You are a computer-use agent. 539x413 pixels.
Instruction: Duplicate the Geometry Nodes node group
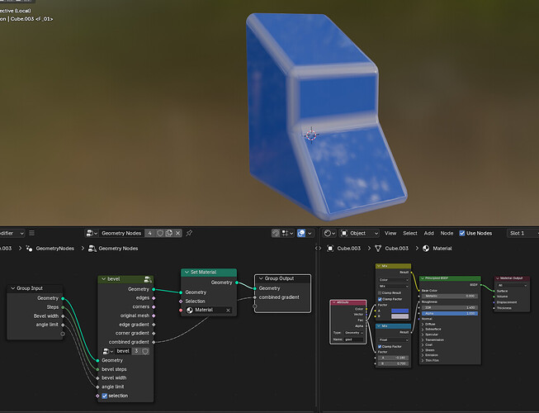point(168,233)
